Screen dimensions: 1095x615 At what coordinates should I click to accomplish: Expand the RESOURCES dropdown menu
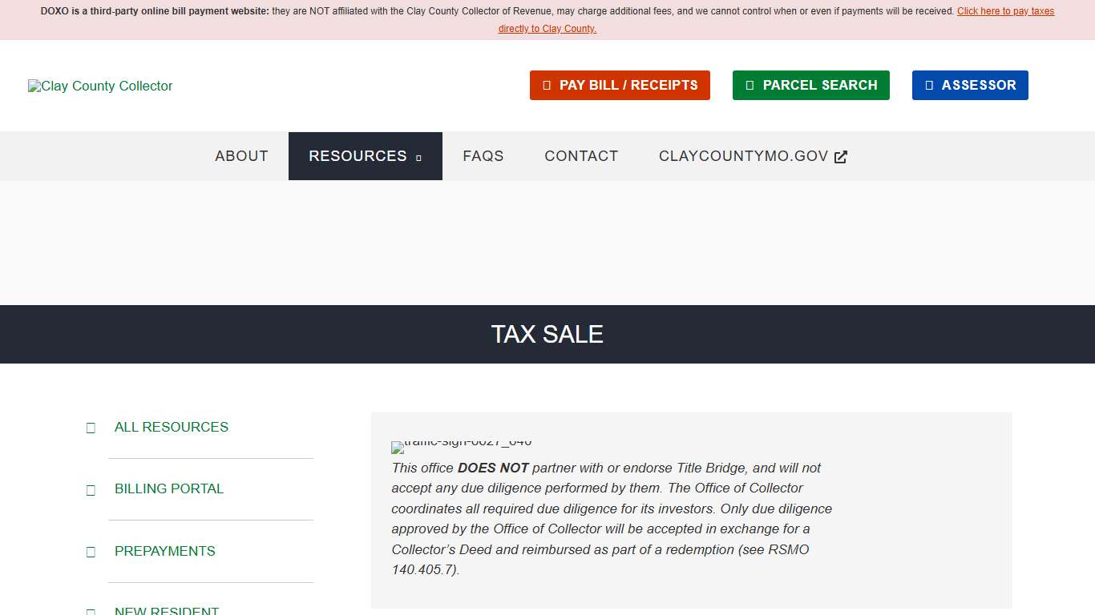coord(358,156)
